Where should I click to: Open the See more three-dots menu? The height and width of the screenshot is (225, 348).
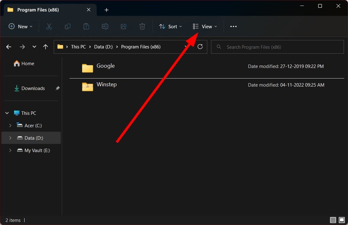(x=233, y=26)
